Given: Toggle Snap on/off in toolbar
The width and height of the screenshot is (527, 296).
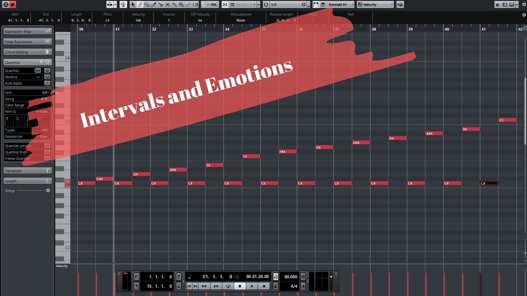Looking at the screenshot, I should (225, 5).
